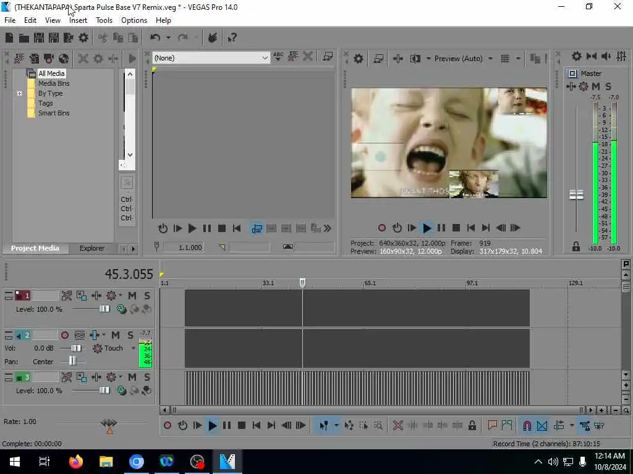Click the timeline playhead cursor marker

(x=302, y=283)
